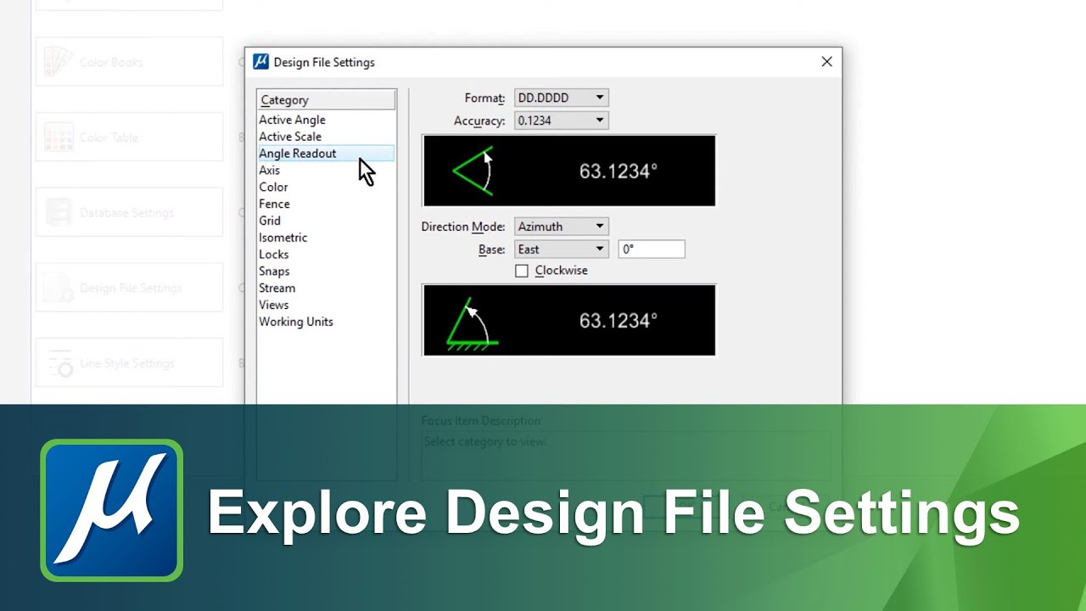The height and width of the screenshot is (611, 1086).
Task: Select Snaps category in list
Action: point(326,272)
